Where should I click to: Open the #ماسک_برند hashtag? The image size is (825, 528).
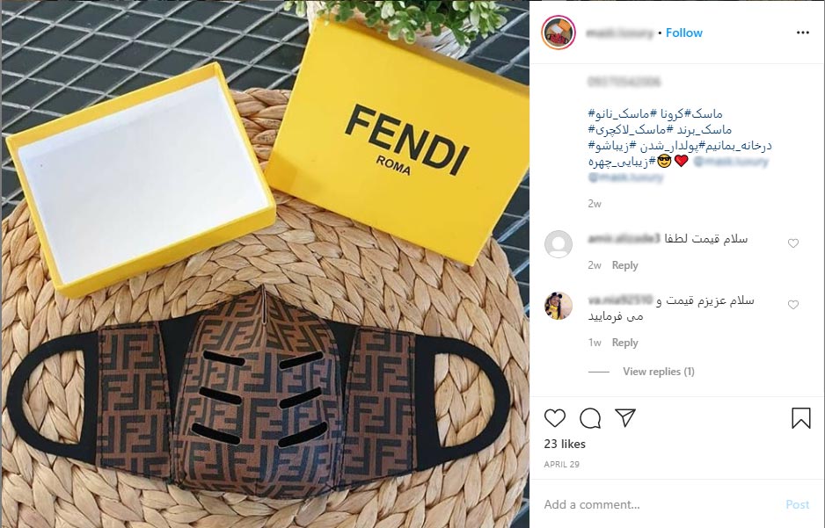pos(699,129)
